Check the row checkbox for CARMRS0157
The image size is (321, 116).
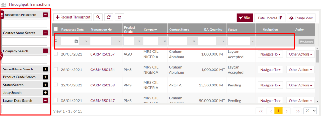pyautogui.click(x=56, y=54)
